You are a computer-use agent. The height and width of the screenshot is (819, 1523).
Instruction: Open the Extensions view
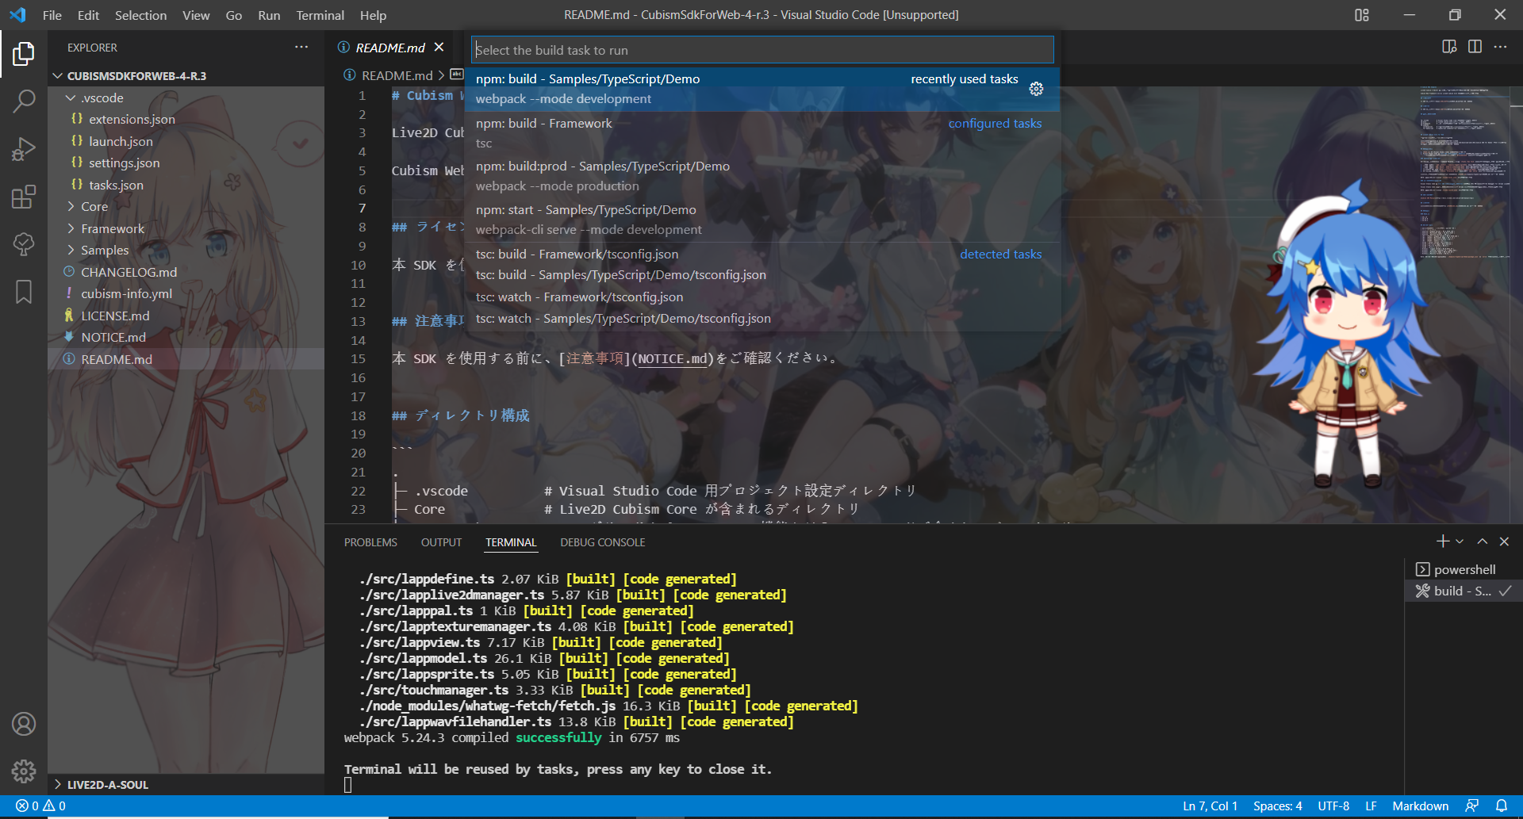[24, 197]
